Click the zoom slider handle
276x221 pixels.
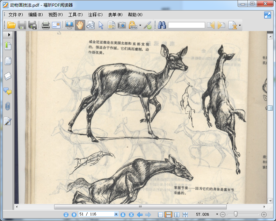pyautogui.click(x=235, y=214)
